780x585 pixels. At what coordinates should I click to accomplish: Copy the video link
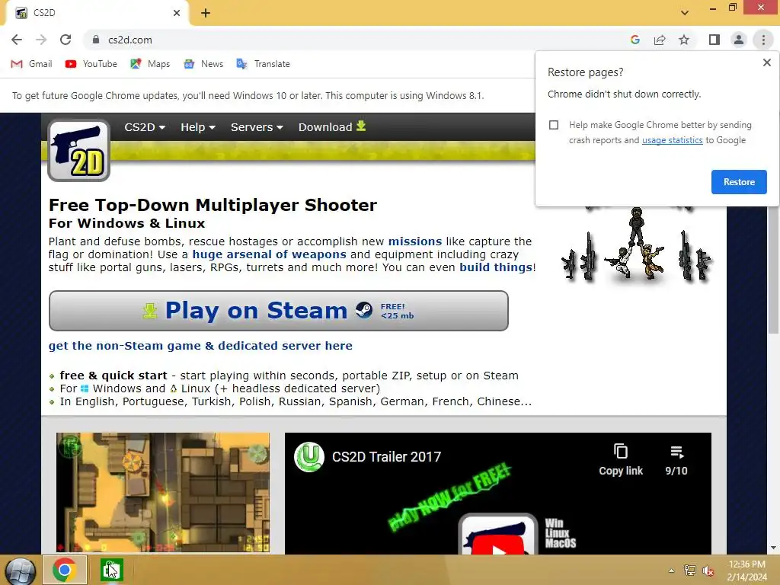[620, 459]
